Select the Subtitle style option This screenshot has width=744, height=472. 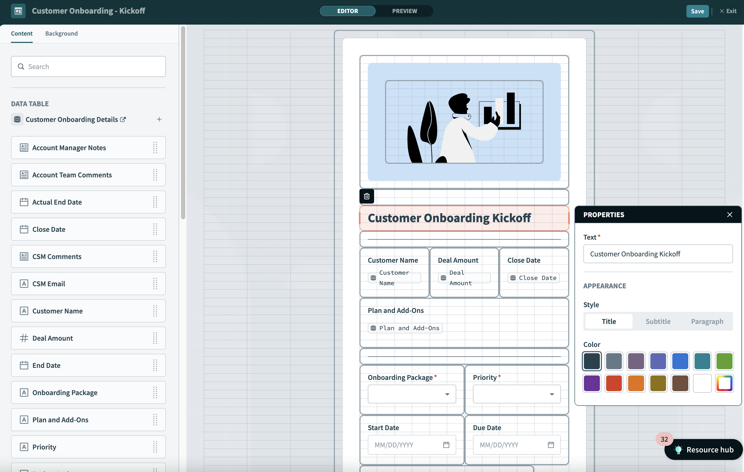tap(658, 322)
